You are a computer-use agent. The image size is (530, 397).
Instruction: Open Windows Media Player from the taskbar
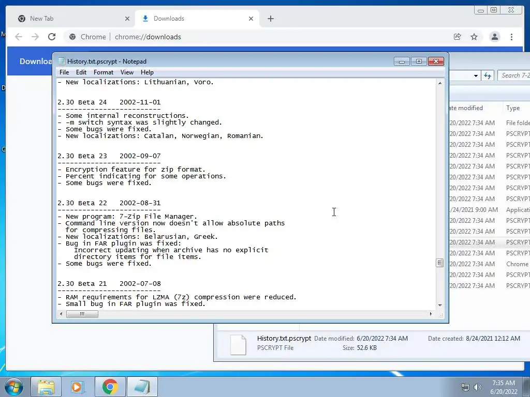pyautogui.click(x=78, y=387)
